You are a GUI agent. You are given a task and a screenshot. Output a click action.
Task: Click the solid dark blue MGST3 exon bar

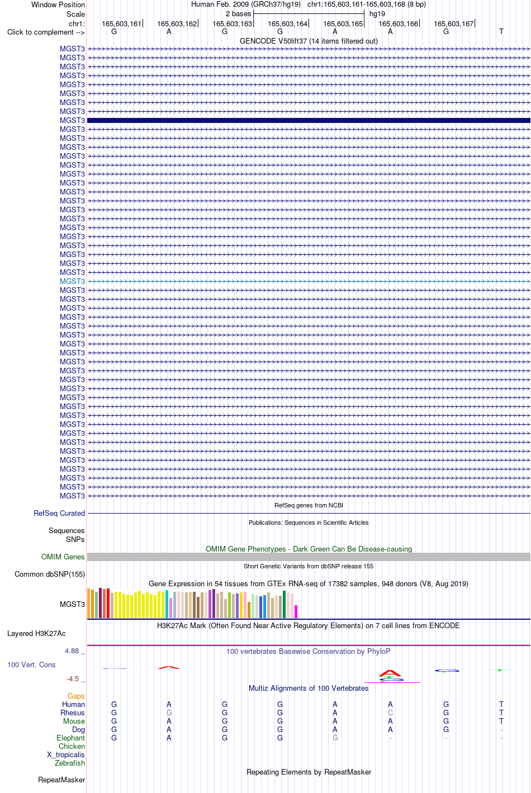(x=309, y=120)
